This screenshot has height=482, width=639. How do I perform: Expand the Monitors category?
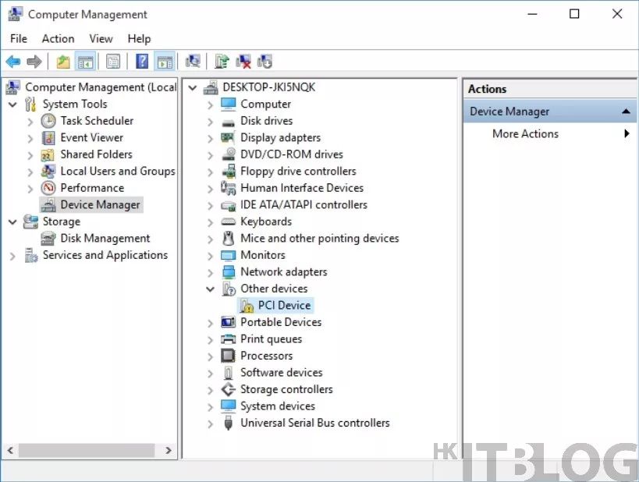pyautogui.click(x=210, y=256)
